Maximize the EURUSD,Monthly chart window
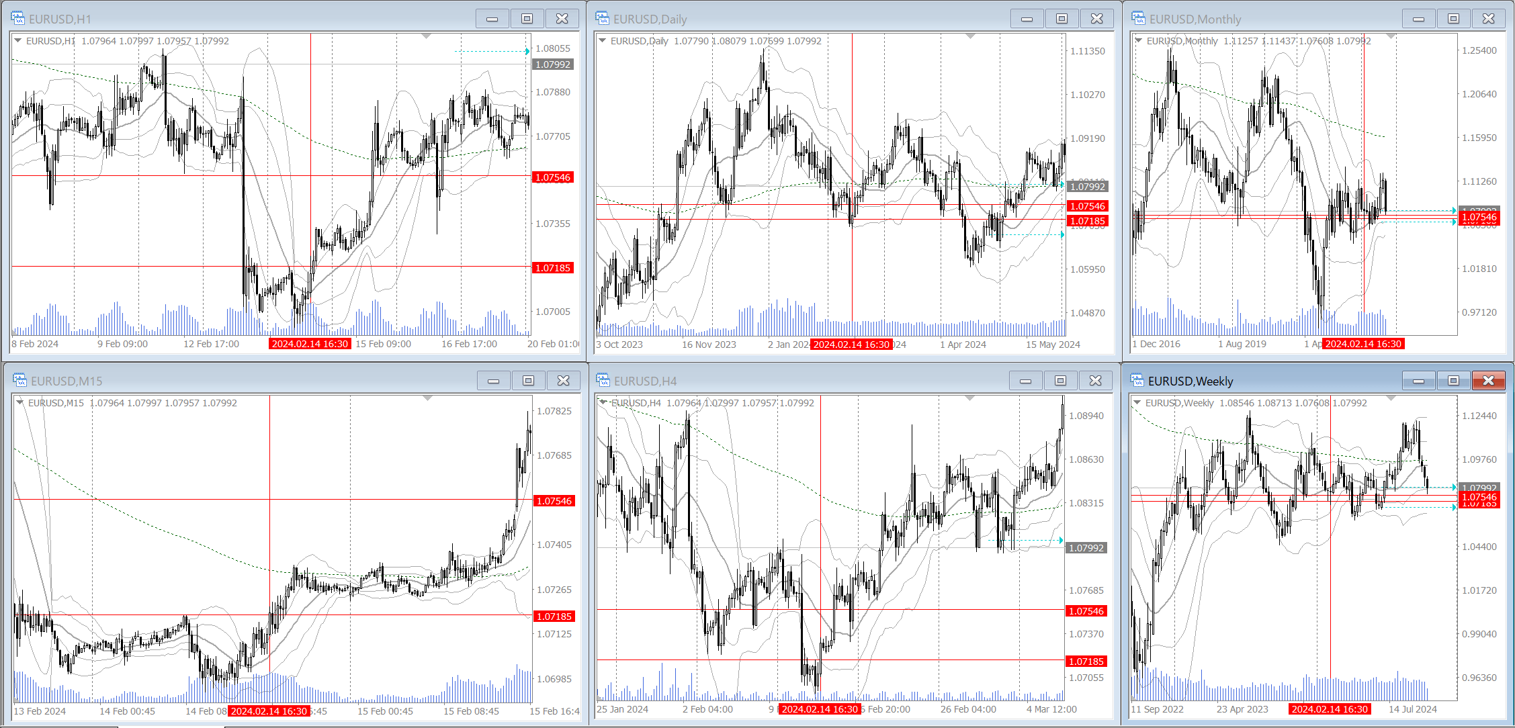This screenshot has width=1515, height=728. click(x=1454, y=19)
